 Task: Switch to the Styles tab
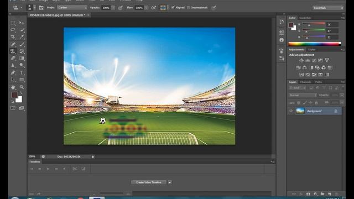tap(312, 50)
